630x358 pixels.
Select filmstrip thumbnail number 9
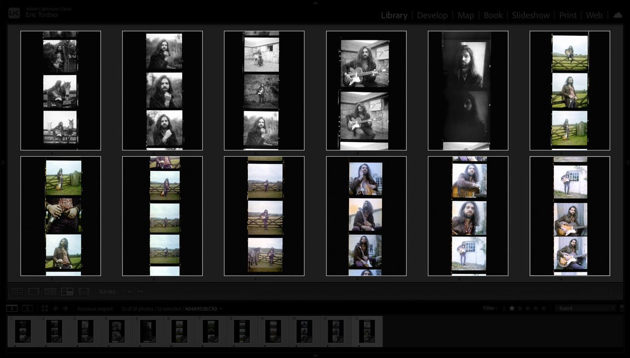[x=273, y=331]
